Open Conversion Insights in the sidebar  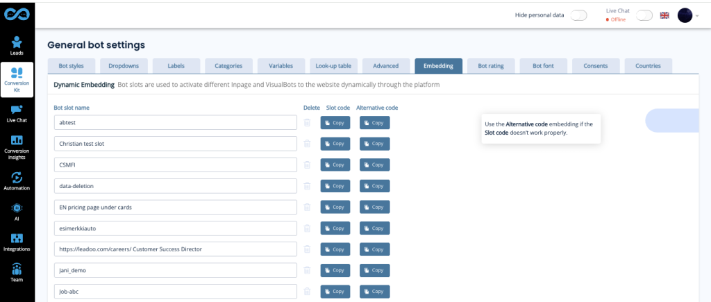tap(17, 147)
